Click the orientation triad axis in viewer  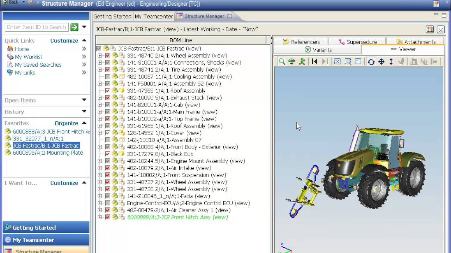(x=285, y=248)
